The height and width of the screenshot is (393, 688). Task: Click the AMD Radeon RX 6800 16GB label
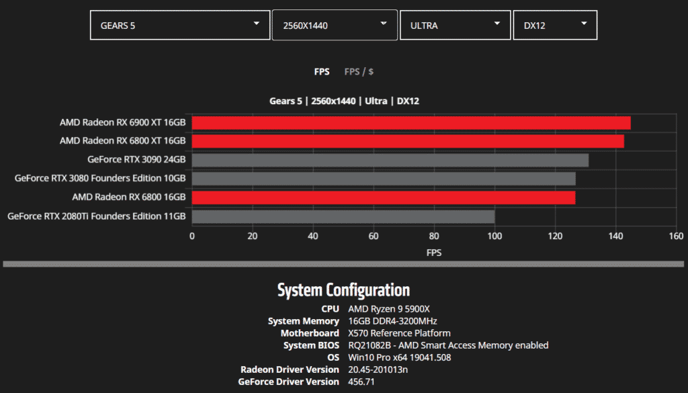click(x=129, y=198)
